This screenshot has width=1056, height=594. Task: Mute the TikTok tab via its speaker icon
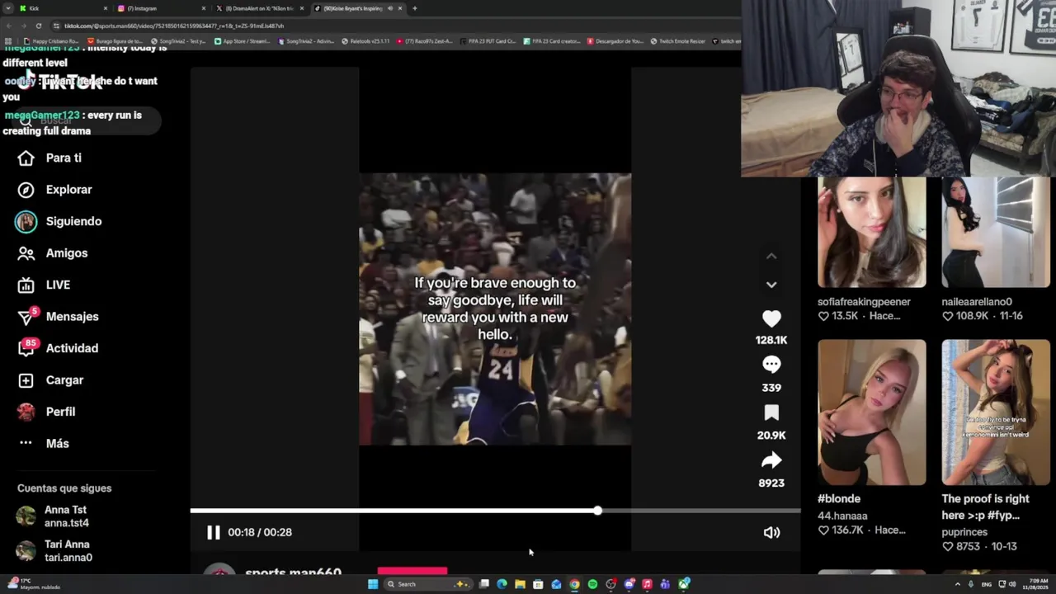[390, 8]
